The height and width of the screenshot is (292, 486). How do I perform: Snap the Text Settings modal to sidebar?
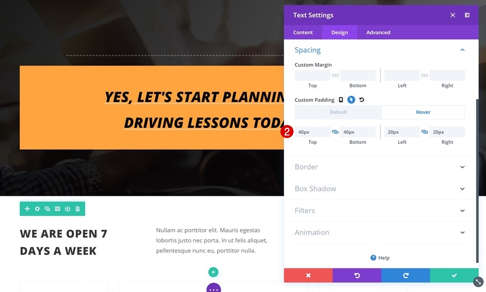point(467,15)
